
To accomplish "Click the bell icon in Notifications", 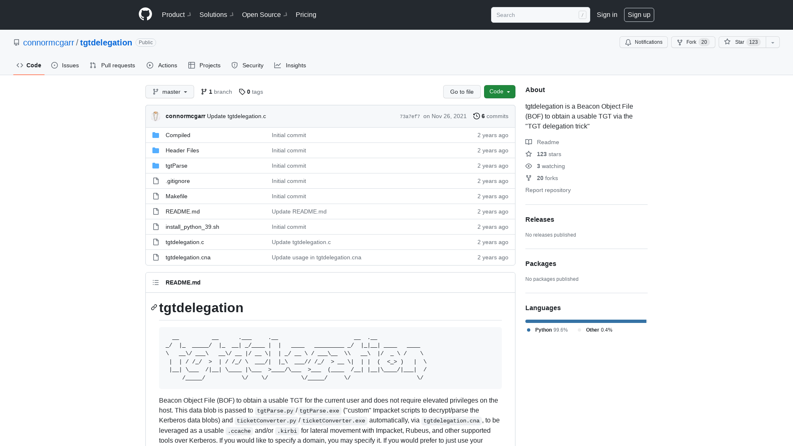I will coord(628,42).
